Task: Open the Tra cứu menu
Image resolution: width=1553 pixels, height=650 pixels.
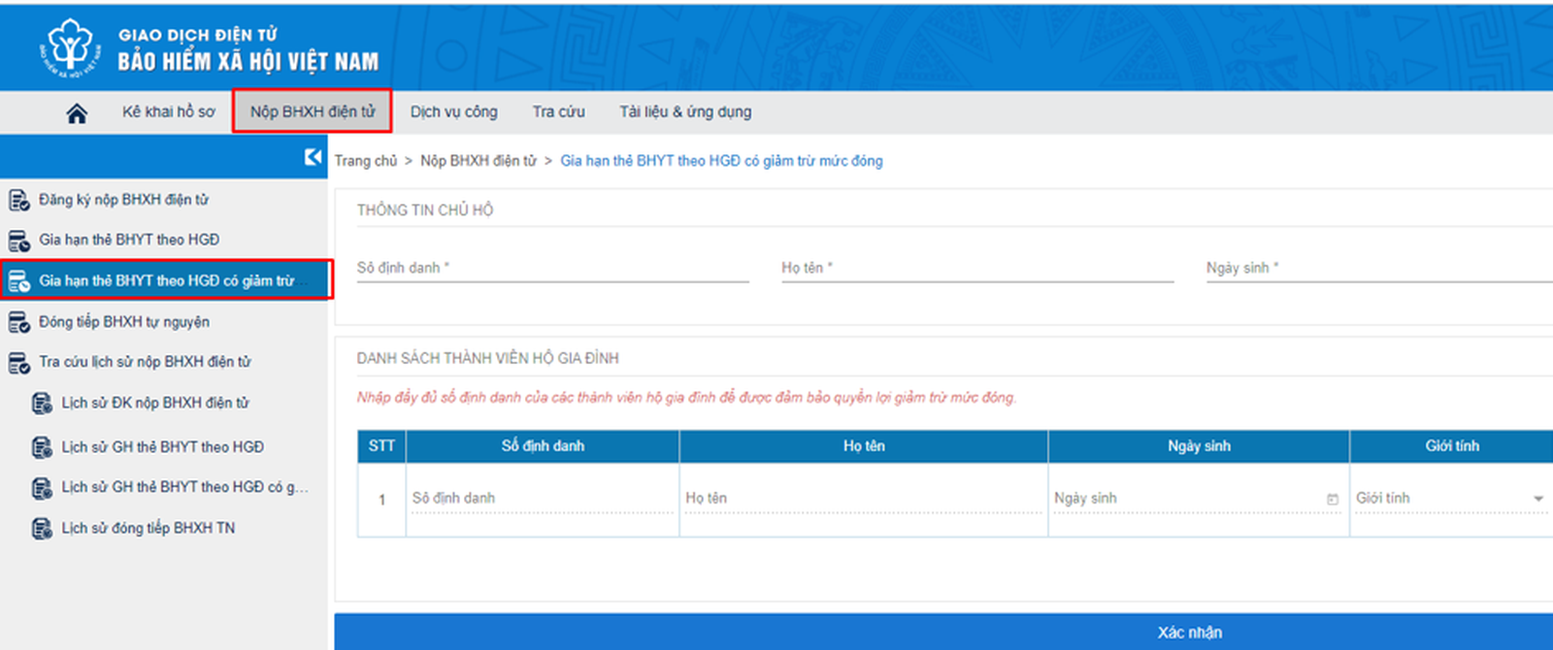Action: tap(558, 113)
